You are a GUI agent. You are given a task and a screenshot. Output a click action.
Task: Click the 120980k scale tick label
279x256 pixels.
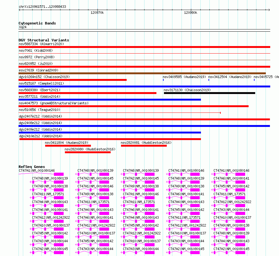191,13
